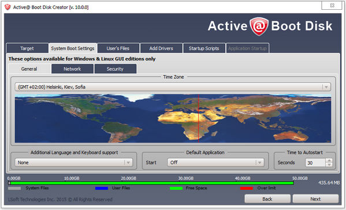The width and height of the screenshot is (346, 210).
Task: Click the blue User Files legend swatch
Action: coord(102,188)
